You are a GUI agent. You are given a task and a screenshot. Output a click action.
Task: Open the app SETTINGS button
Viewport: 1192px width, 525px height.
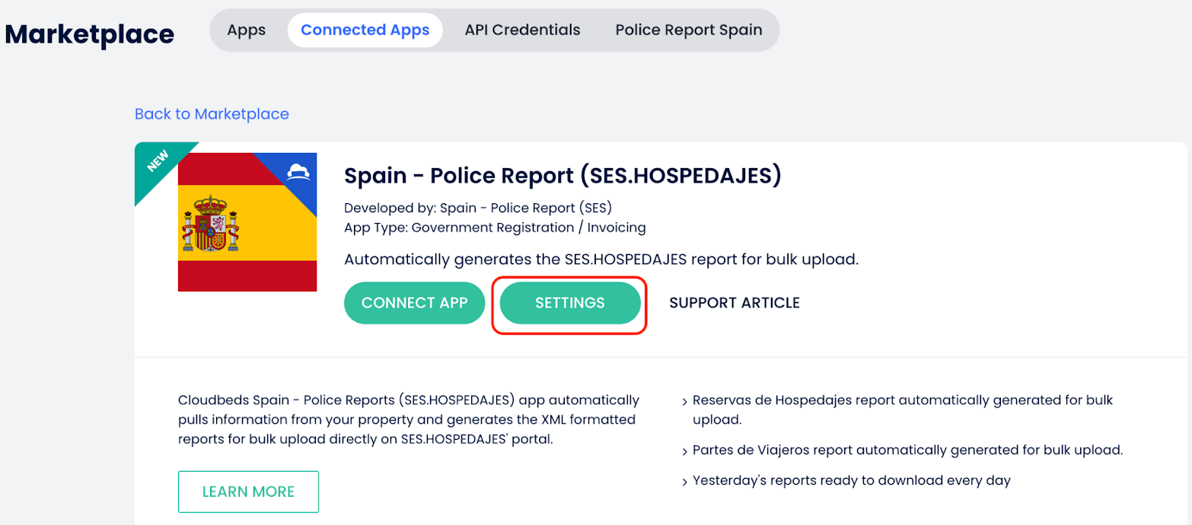[x=569, y=303]
